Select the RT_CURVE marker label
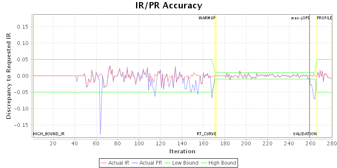 click(206, 134)
